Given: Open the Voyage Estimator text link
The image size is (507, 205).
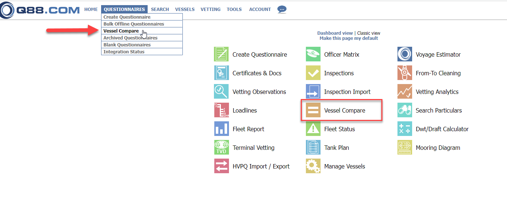Looking at the screenshot, I should 438,54.
